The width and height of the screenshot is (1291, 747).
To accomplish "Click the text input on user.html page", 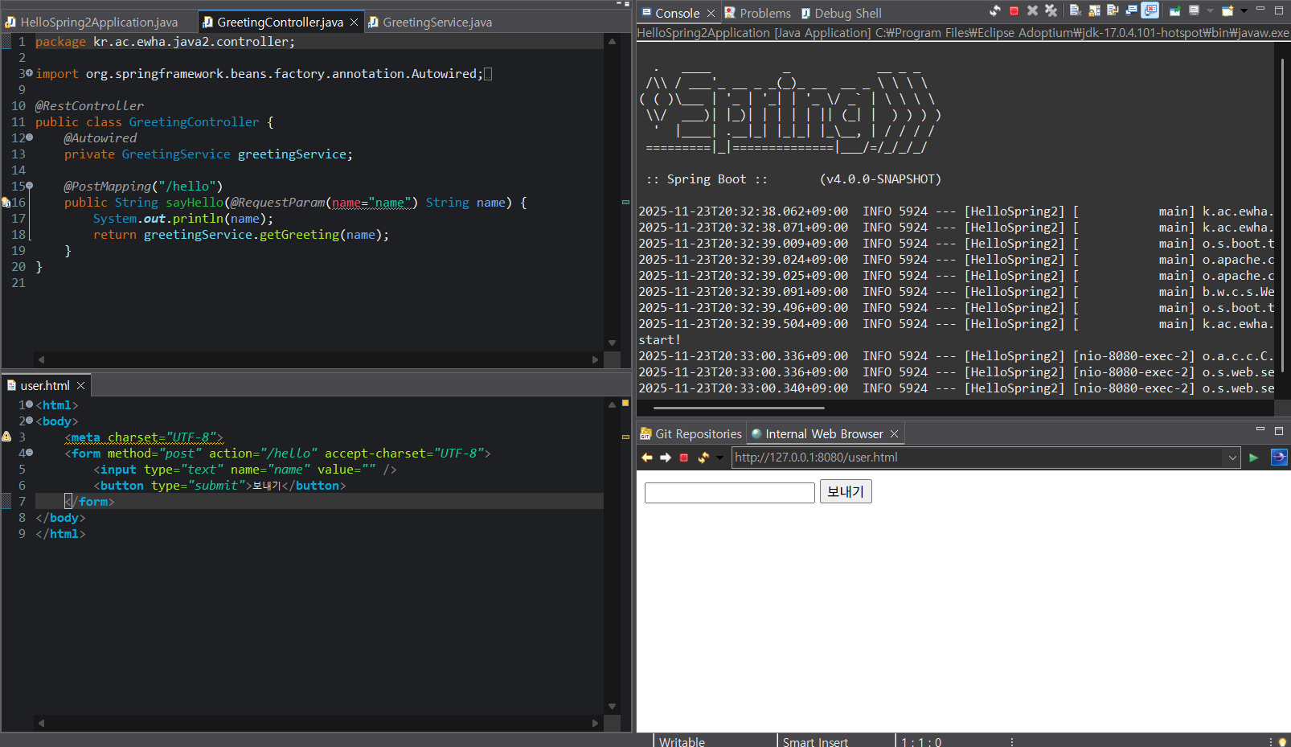I will pyautogui.click(x=730, y=492).
